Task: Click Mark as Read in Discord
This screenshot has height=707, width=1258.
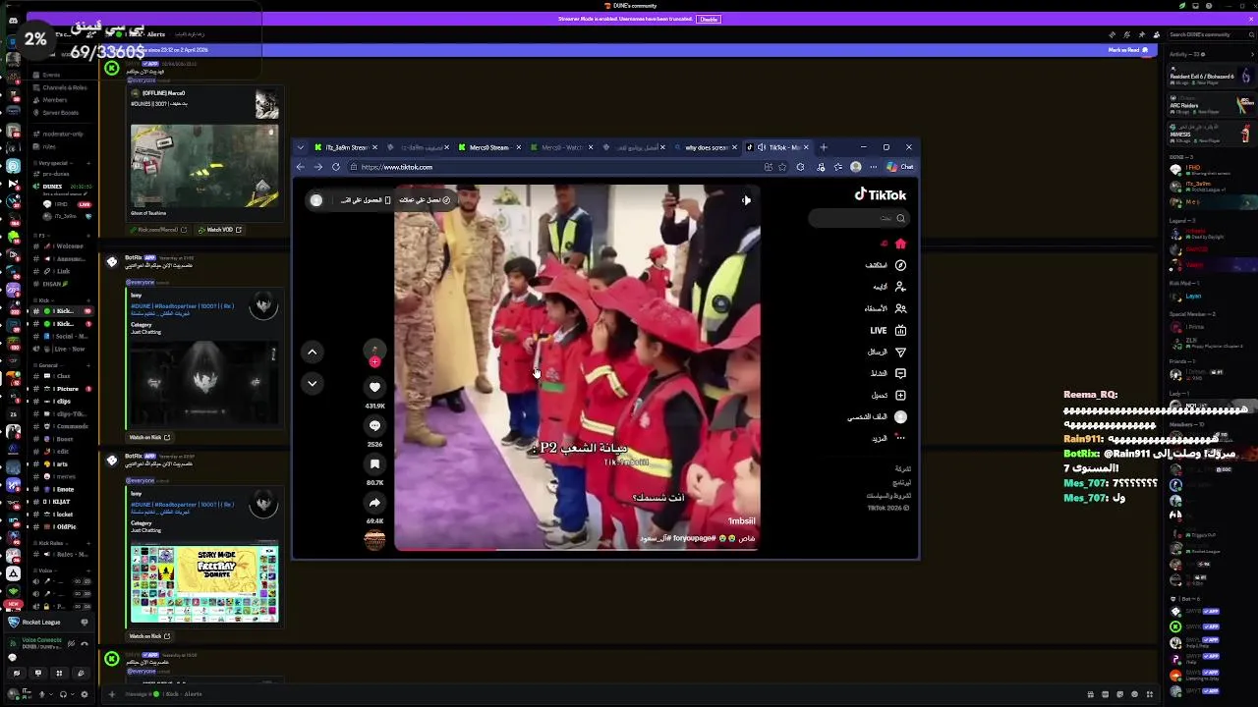Action: coord(1127,50)
